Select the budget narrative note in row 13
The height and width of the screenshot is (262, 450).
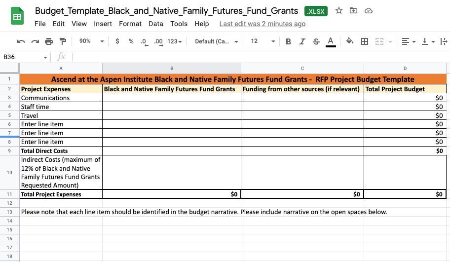204,212
